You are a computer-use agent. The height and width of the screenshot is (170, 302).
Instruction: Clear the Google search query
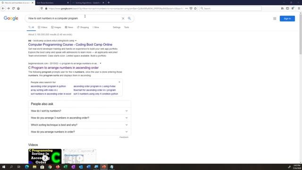click(x=123, y=18)
